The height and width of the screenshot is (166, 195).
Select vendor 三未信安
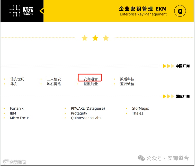click(x=54, y=79)
